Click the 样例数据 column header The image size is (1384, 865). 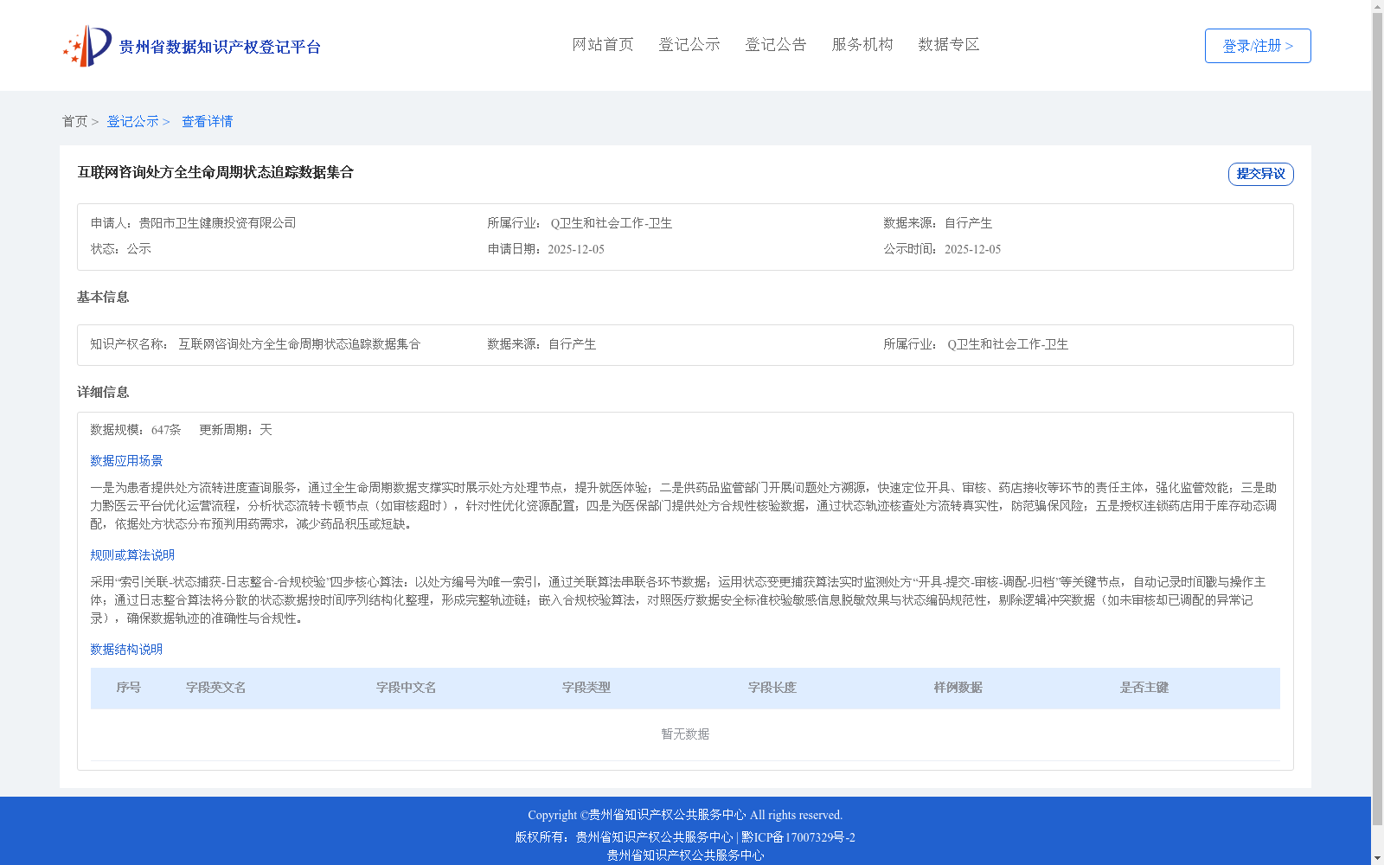tap(958, 688)
